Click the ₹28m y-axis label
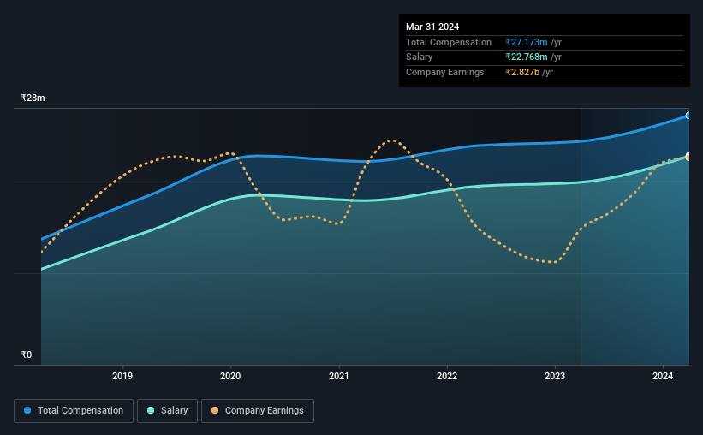The height and width of the screenshot is (435, 703). 33,98
